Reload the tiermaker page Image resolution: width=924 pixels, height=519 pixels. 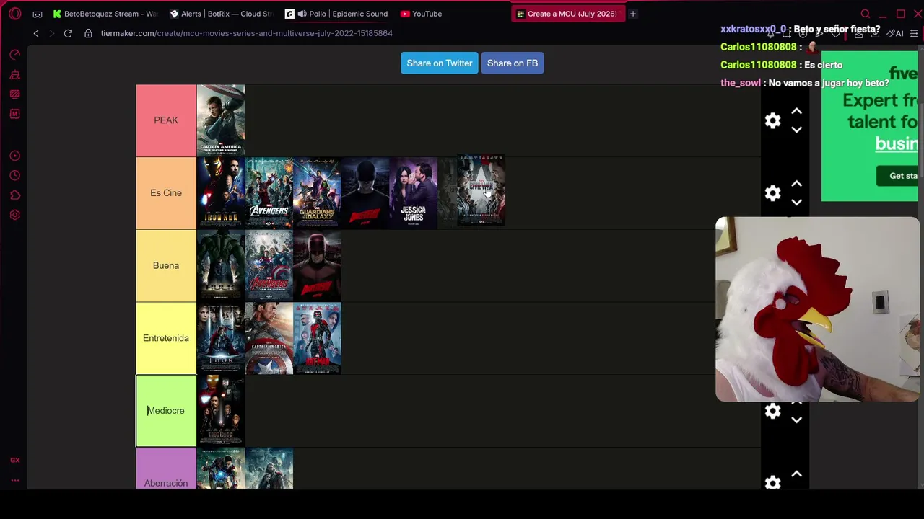coord(68,33)
